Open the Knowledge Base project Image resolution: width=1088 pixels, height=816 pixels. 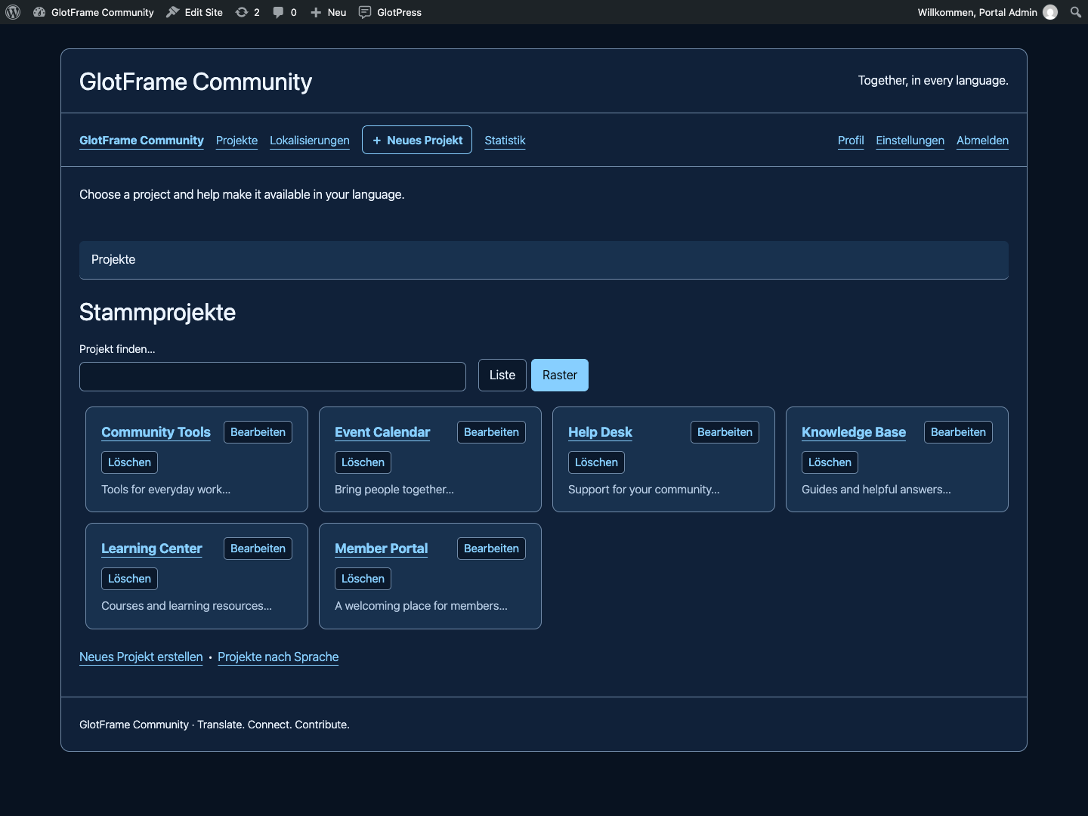(x=854, y=432)
